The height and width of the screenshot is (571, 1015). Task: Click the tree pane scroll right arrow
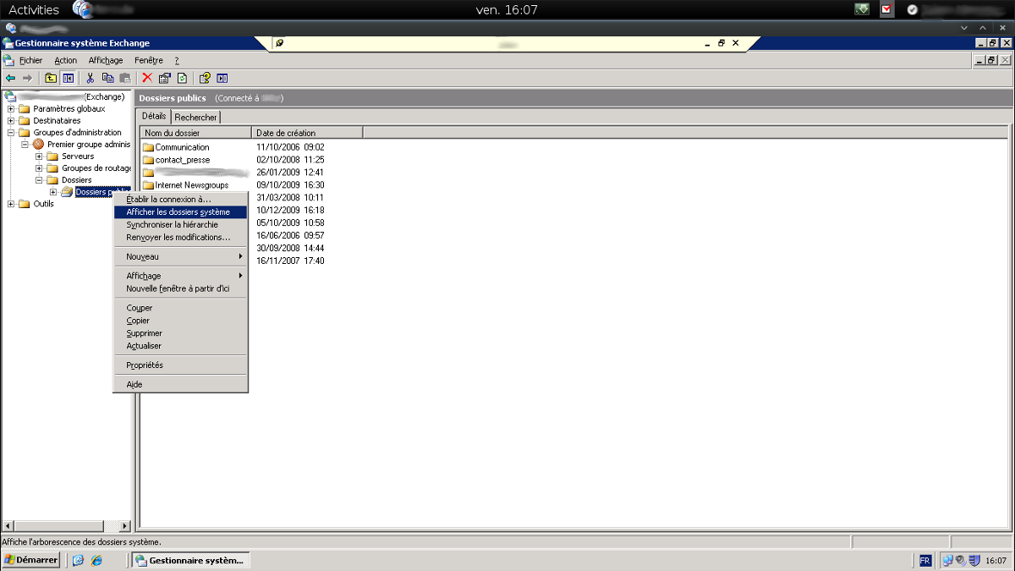pos(126,526)
